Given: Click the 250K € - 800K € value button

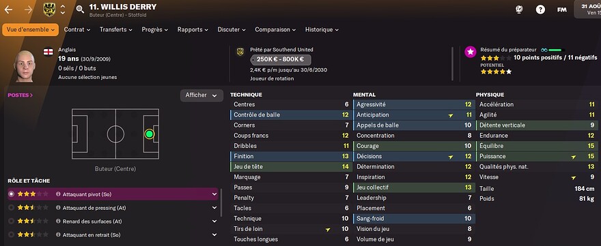Looking at the screenshot, I should [281, 60].
